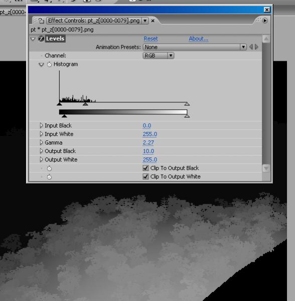295x301 pixels.
Task: Go to previous animation preset arrow
Action: tap(251, 47)
